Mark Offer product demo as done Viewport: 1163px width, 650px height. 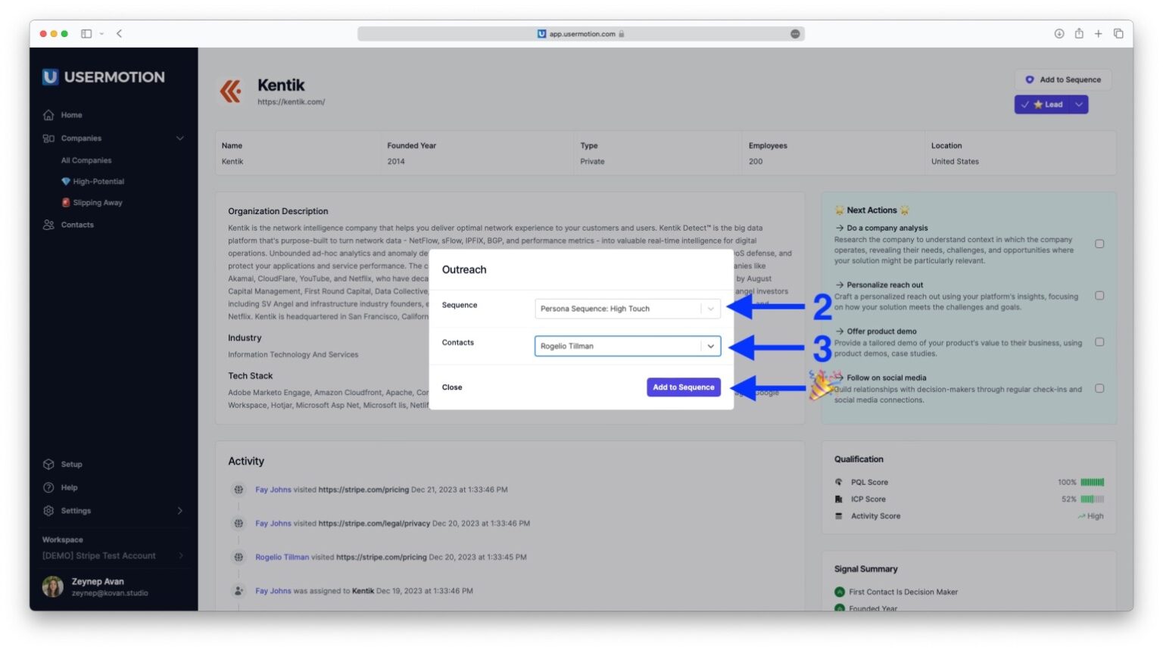[1099, 341]
